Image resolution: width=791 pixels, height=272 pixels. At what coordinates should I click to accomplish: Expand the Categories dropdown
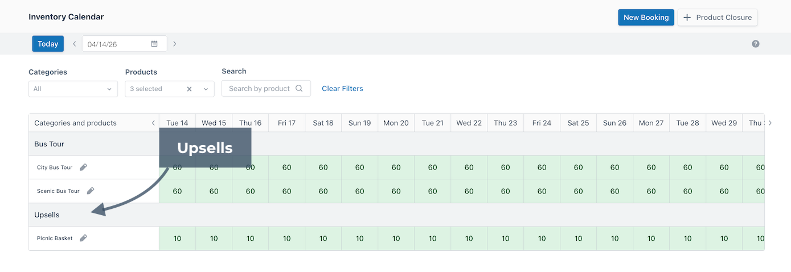click(x=73, y=89)
